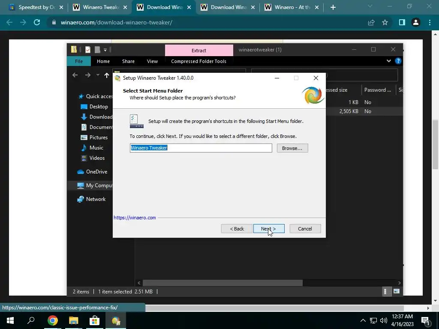
Task: Open recent locations dropdown in Explorer
Action: (x=98, y=75)
